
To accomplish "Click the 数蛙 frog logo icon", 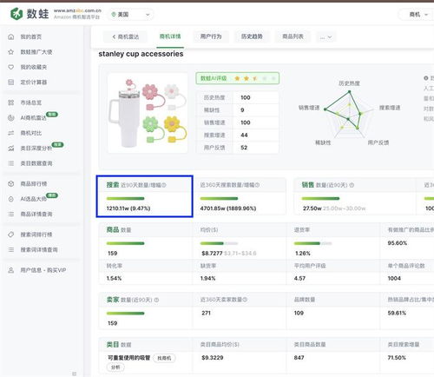I will coord(16,14).
